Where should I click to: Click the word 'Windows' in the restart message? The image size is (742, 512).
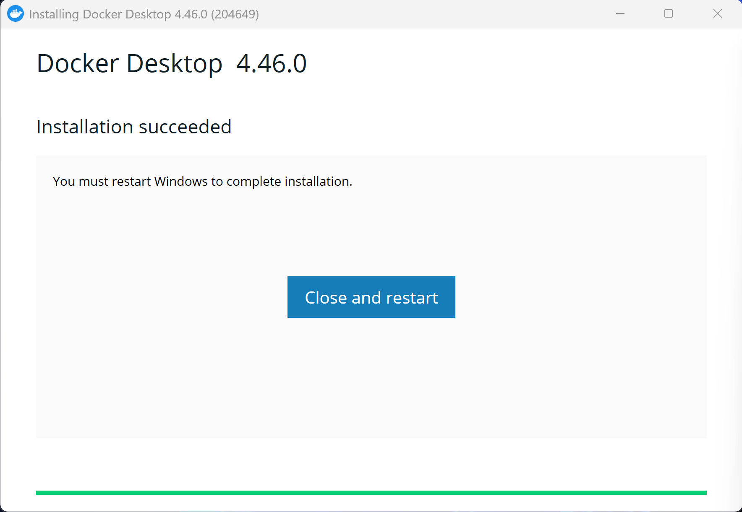(181, 182)
